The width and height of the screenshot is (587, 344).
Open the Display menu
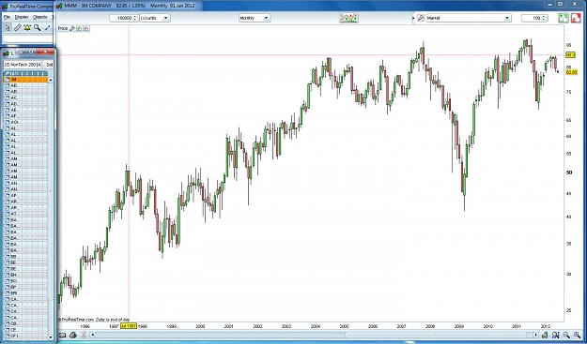pos(22,17)
